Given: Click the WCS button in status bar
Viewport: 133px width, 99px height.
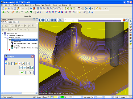Looking at the screenshot, I should (117, 97).
